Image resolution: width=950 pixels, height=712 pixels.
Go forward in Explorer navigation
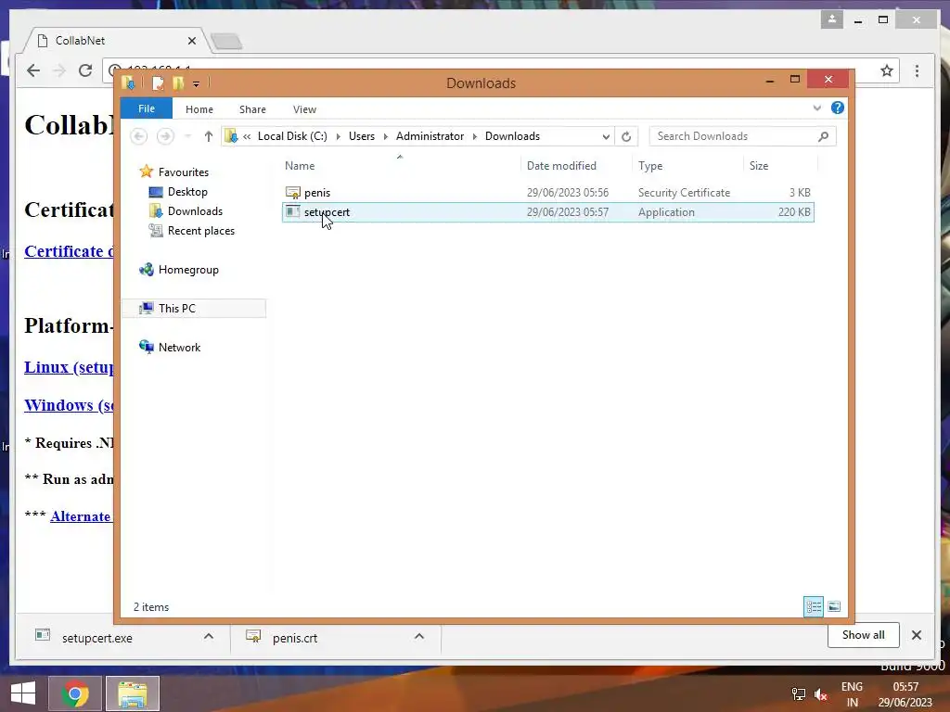tap(165, 136)
